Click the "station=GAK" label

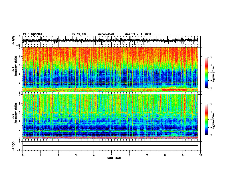[106, 34]
